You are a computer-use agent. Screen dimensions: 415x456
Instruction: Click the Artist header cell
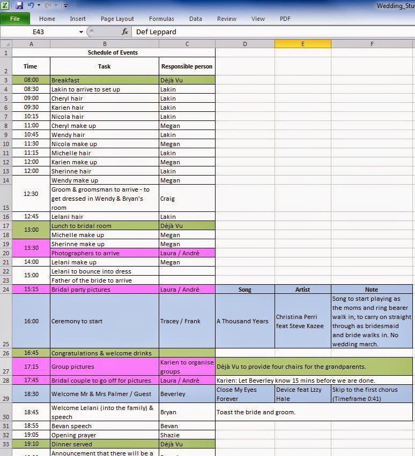(303, 290)
